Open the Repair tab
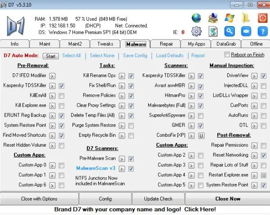 pos(166,44)
